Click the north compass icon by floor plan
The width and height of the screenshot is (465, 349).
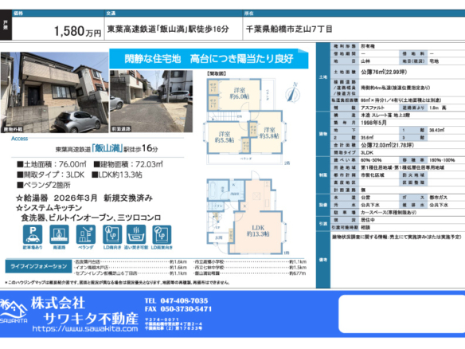(x=292, y=92)
